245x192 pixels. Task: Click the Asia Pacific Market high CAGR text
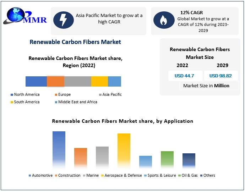pos(109,18)
